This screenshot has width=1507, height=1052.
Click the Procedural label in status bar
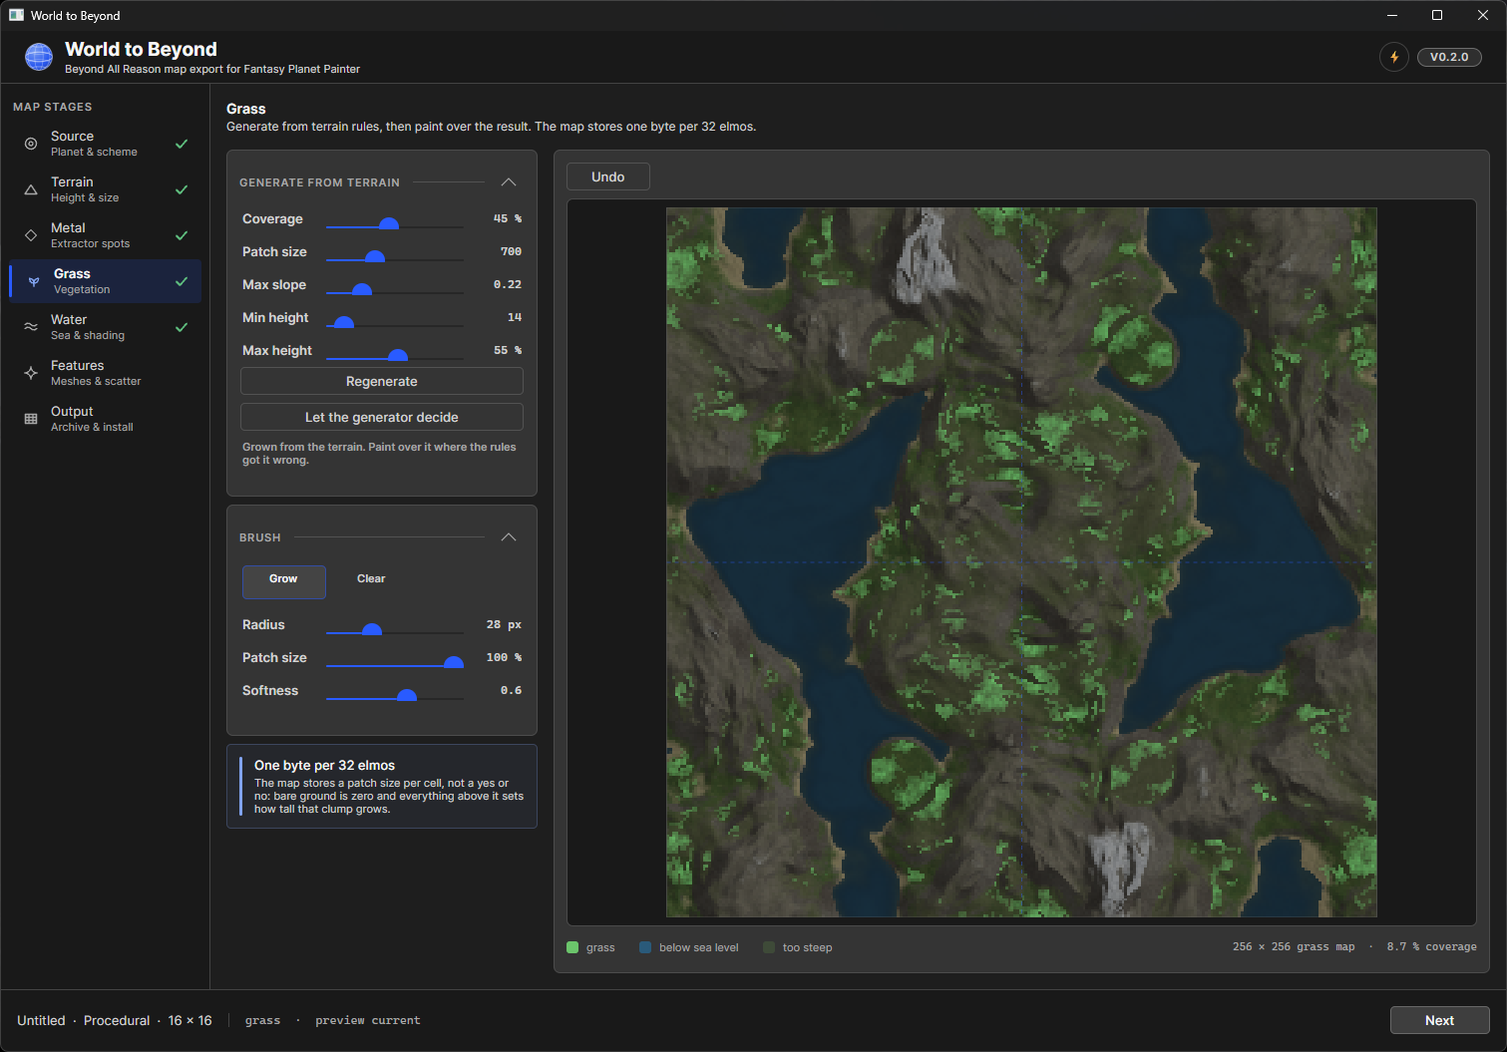[117, 1021]
